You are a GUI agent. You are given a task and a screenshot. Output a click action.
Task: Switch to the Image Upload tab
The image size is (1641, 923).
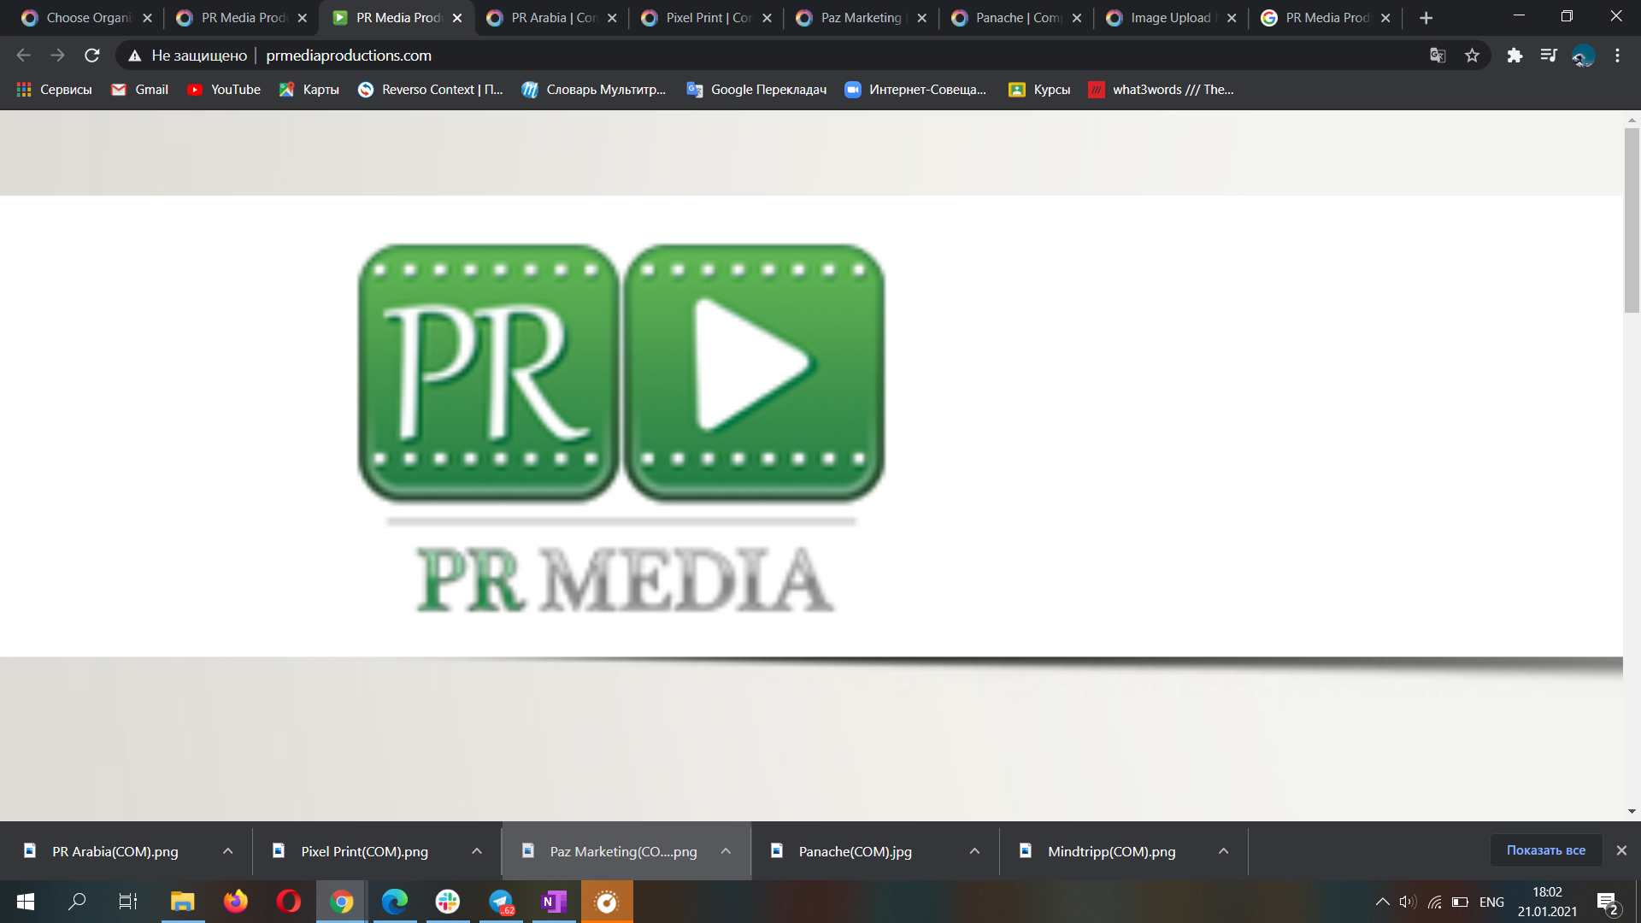point(1169,18)
